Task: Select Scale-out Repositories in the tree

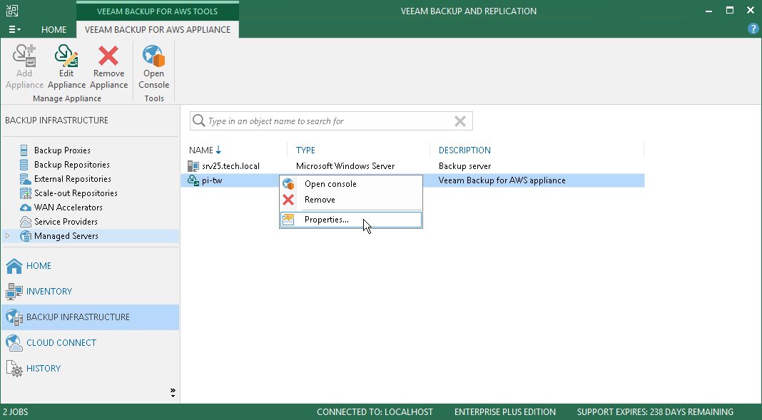Action: coord(76,193)
